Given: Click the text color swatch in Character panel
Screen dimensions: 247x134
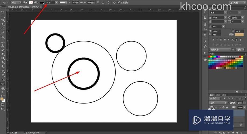Looking at the screenshot, I should (239, 35).
